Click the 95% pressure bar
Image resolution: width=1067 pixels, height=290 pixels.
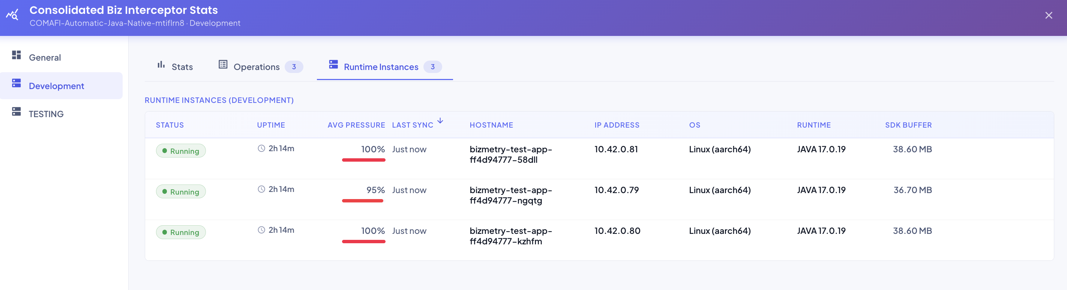(363, 201)
